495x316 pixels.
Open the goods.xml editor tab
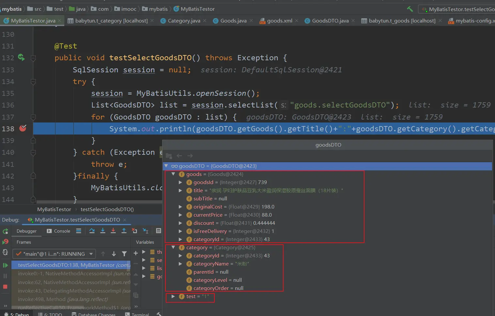click(279, 21)
